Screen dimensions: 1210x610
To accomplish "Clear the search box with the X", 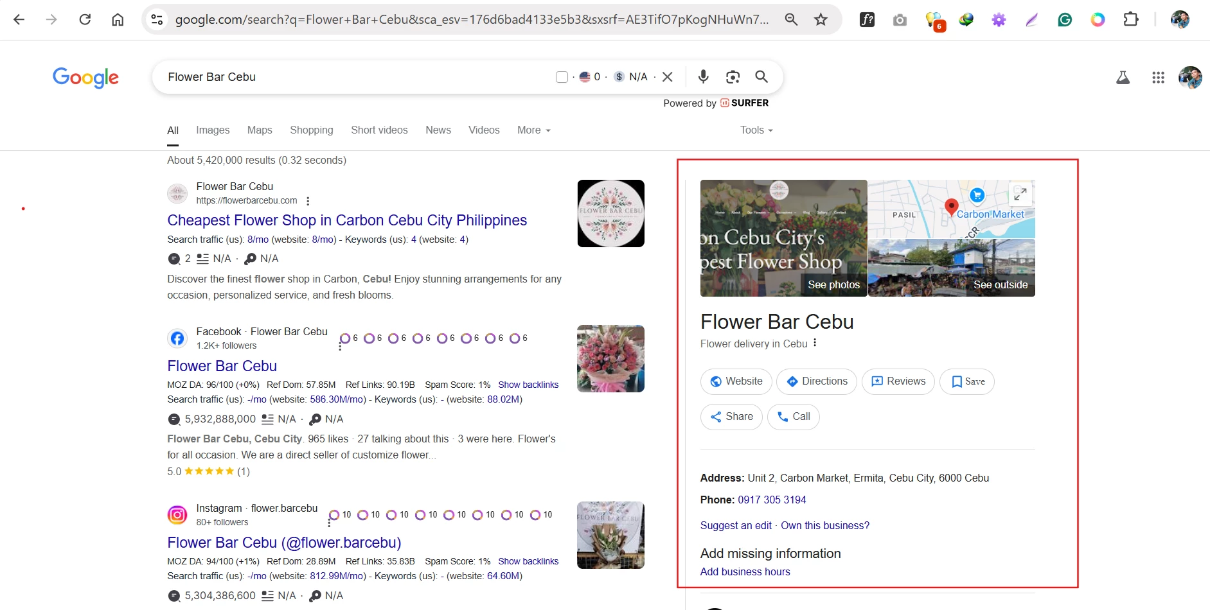I will (668, 77).
